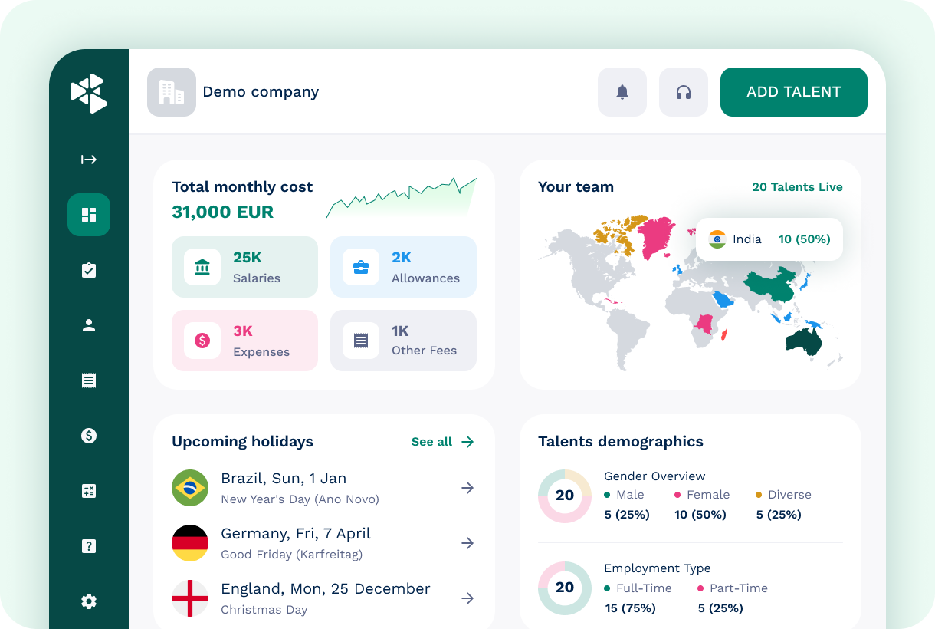Click the ADD TALENT button
The width and height of the screenshot is (935, 629).
coord(793,91)
